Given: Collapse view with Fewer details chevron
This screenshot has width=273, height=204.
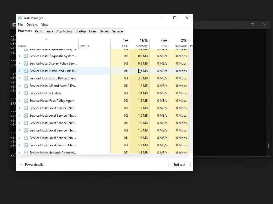Looking at the screenshot, I should pos(21,165).
